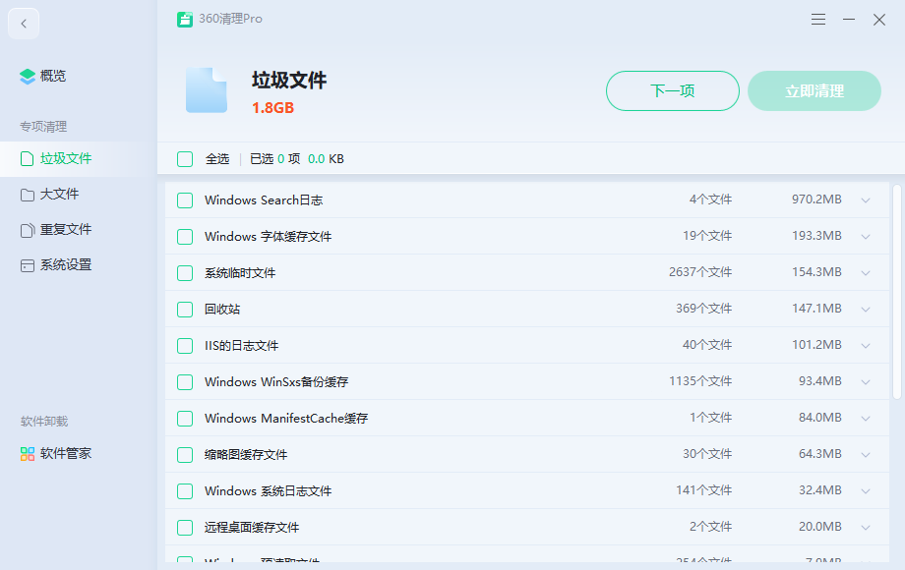Click the back arrow button
The image size is (905, 570).
24,24
